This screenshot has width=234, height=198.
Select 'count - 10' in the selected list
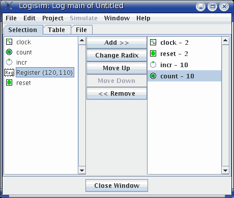tap(184, 76)
